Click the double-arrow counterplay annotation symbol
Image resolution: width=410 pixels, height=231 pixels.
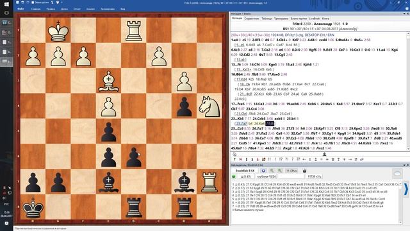click(x=356, y=159)
